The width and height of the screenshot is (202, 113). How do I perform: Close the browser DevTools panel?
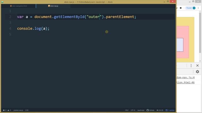(197, 66)
